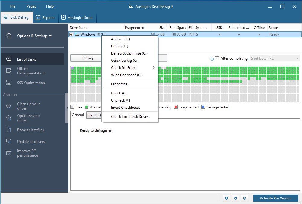Viewport: 302px width, 204px height.
Task: Click the Defragmented blue legend swatch
Action: pos(203,107)
